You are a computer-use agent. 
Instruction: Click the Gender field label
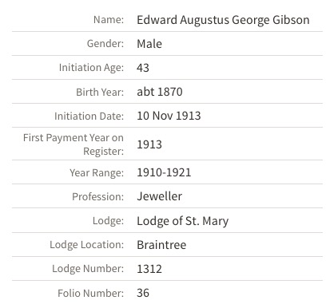coord(105,43)
